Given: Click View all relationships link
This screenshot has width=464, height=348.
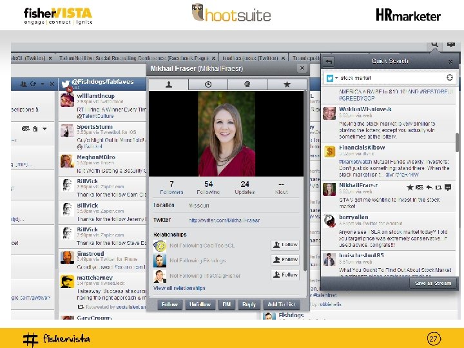Looking at the screenshot, I should [179, 288].
